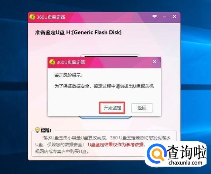
Task: Click the lightbulb 提醒 icon
Action: [x=37, y=130]
